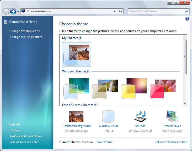This screenshot has height=151, width=192.
Task: Click the Refresh button beside address bar
Action: pos(120,11)
